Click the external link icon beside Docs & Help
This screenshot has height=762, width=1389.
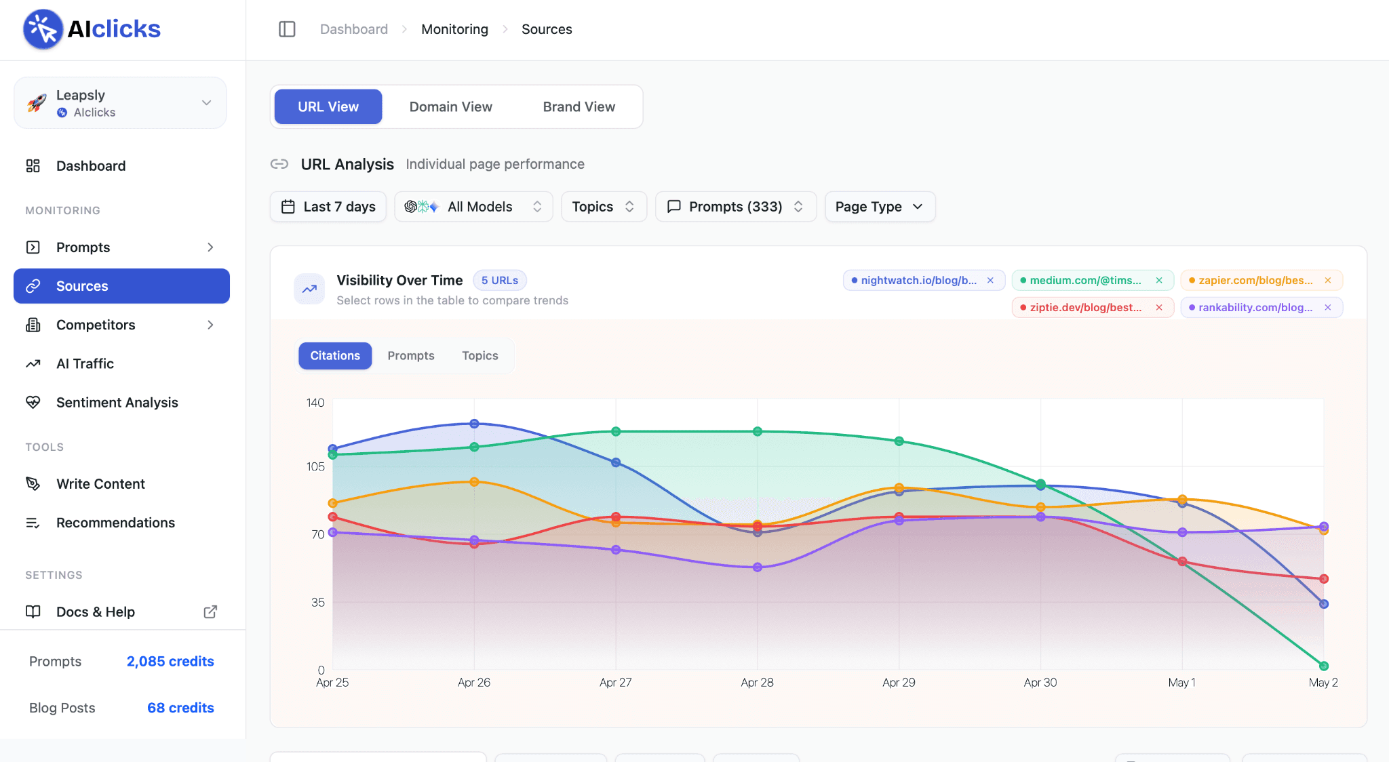click(x=210, y=611)
